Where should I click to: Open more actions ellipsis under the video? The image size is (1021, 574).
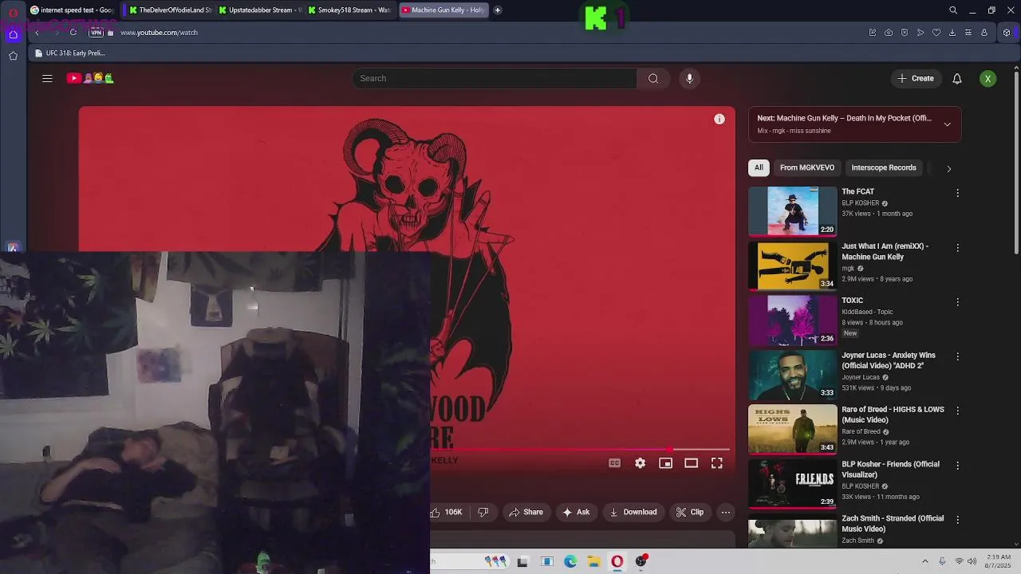(725, 512)
